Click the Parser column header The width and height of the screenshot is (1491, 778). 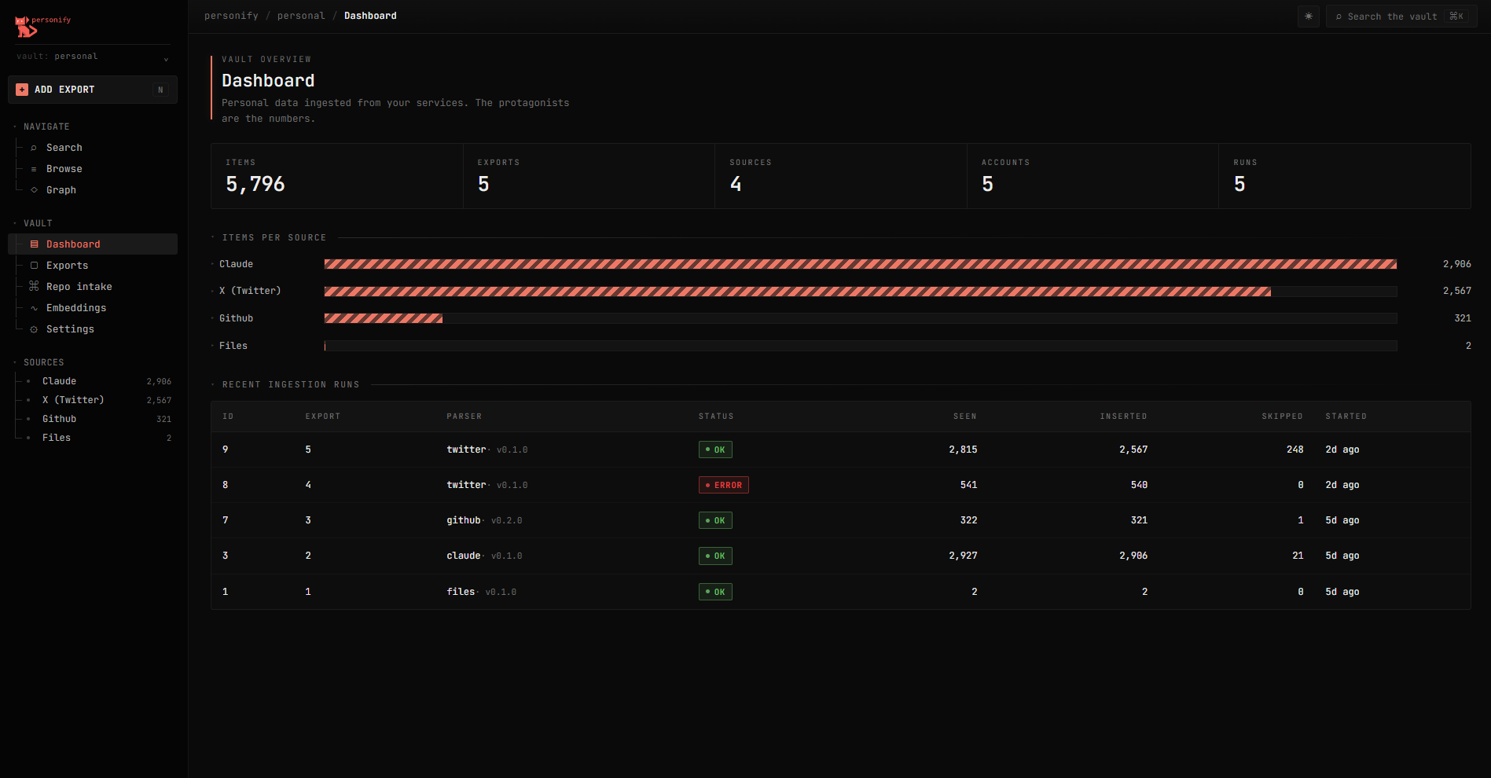(465, 417)
